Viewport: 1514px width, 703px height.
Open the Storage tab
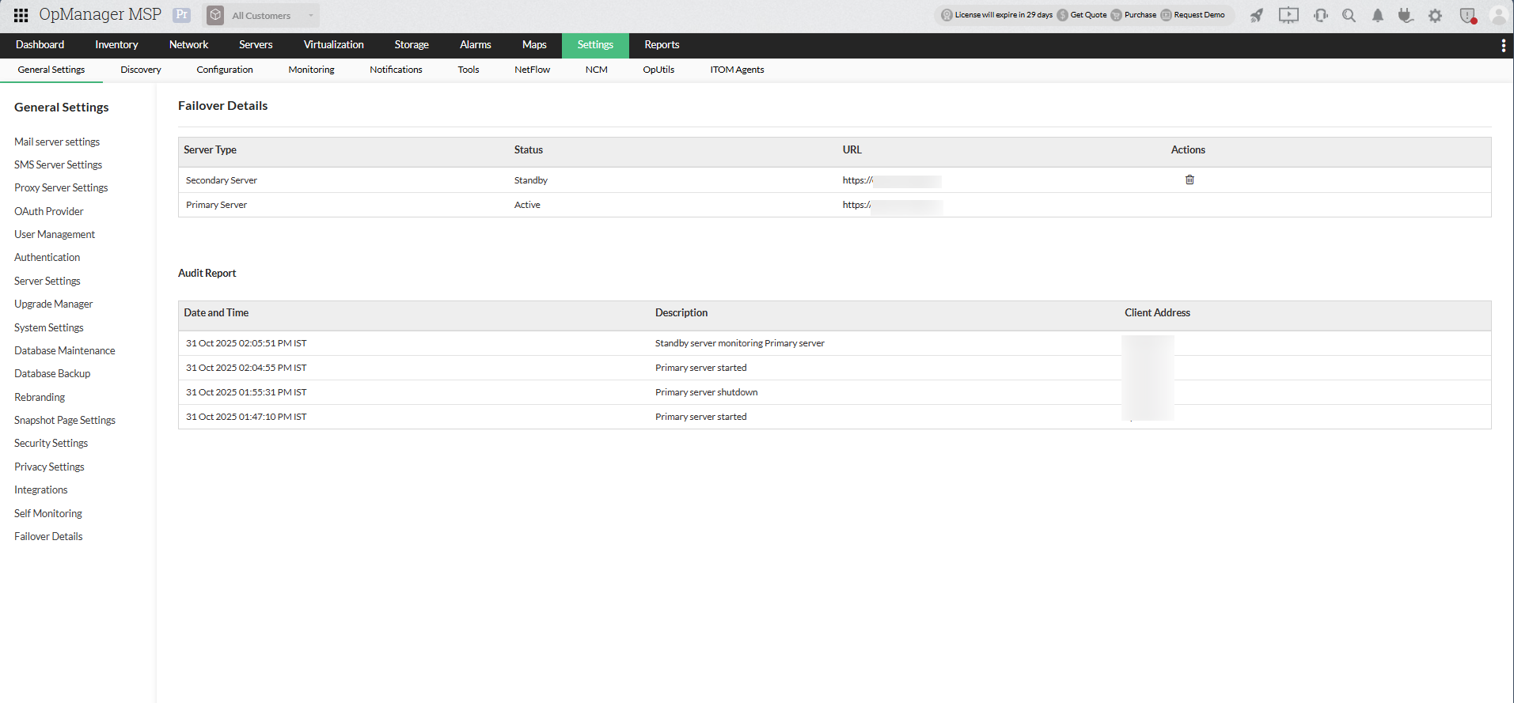(x=412, y=45)
